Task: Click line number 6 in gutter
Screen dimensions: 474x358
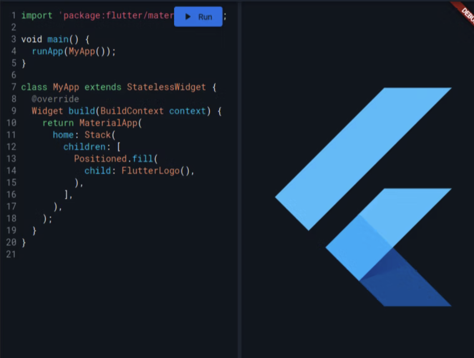Action: [14, 75]
